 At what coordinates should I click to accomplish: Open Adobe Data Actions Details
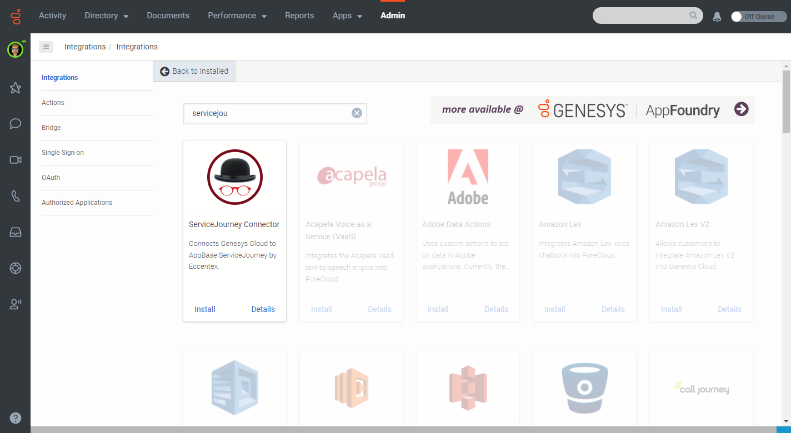[496, 309]
